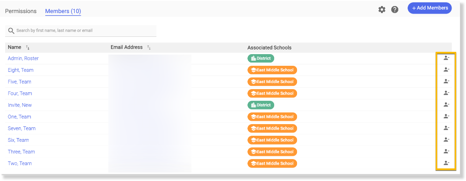Sort by Name column arrows
This screenshot has width=466, height=181.
(28, 48)
